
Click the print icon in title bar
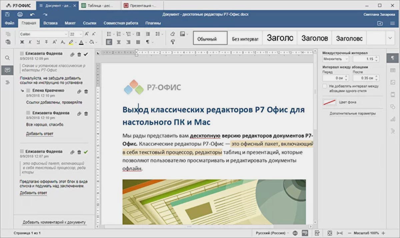coord(20,14)
